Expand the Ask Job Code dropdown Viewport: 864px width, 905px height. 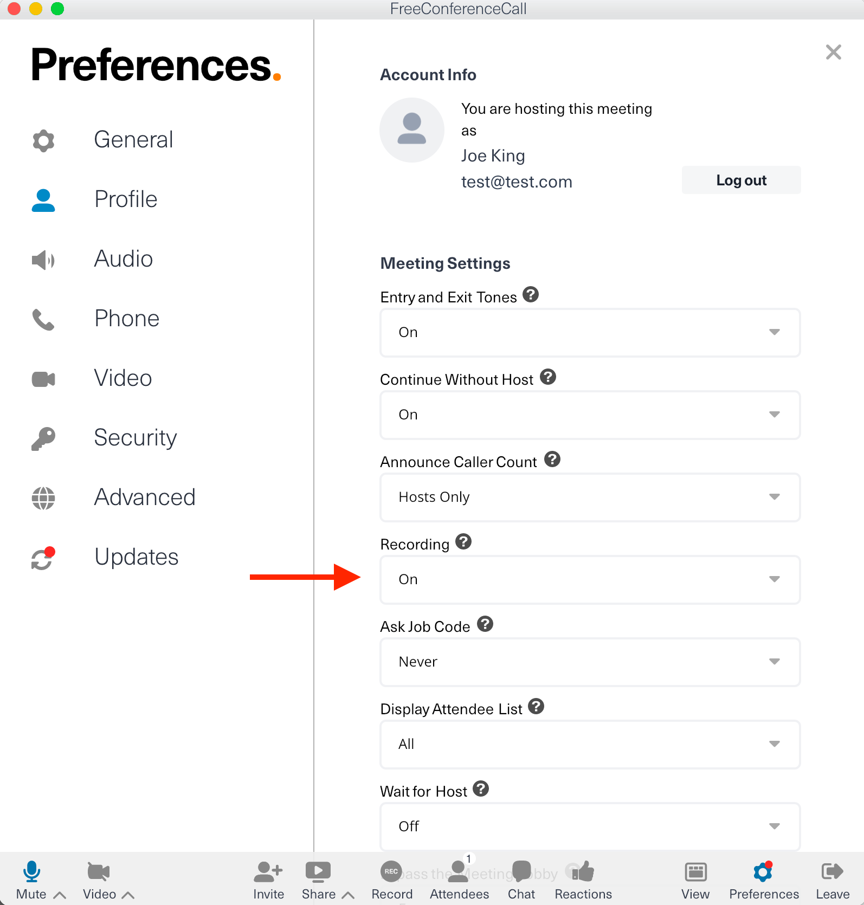coord(590,662)
